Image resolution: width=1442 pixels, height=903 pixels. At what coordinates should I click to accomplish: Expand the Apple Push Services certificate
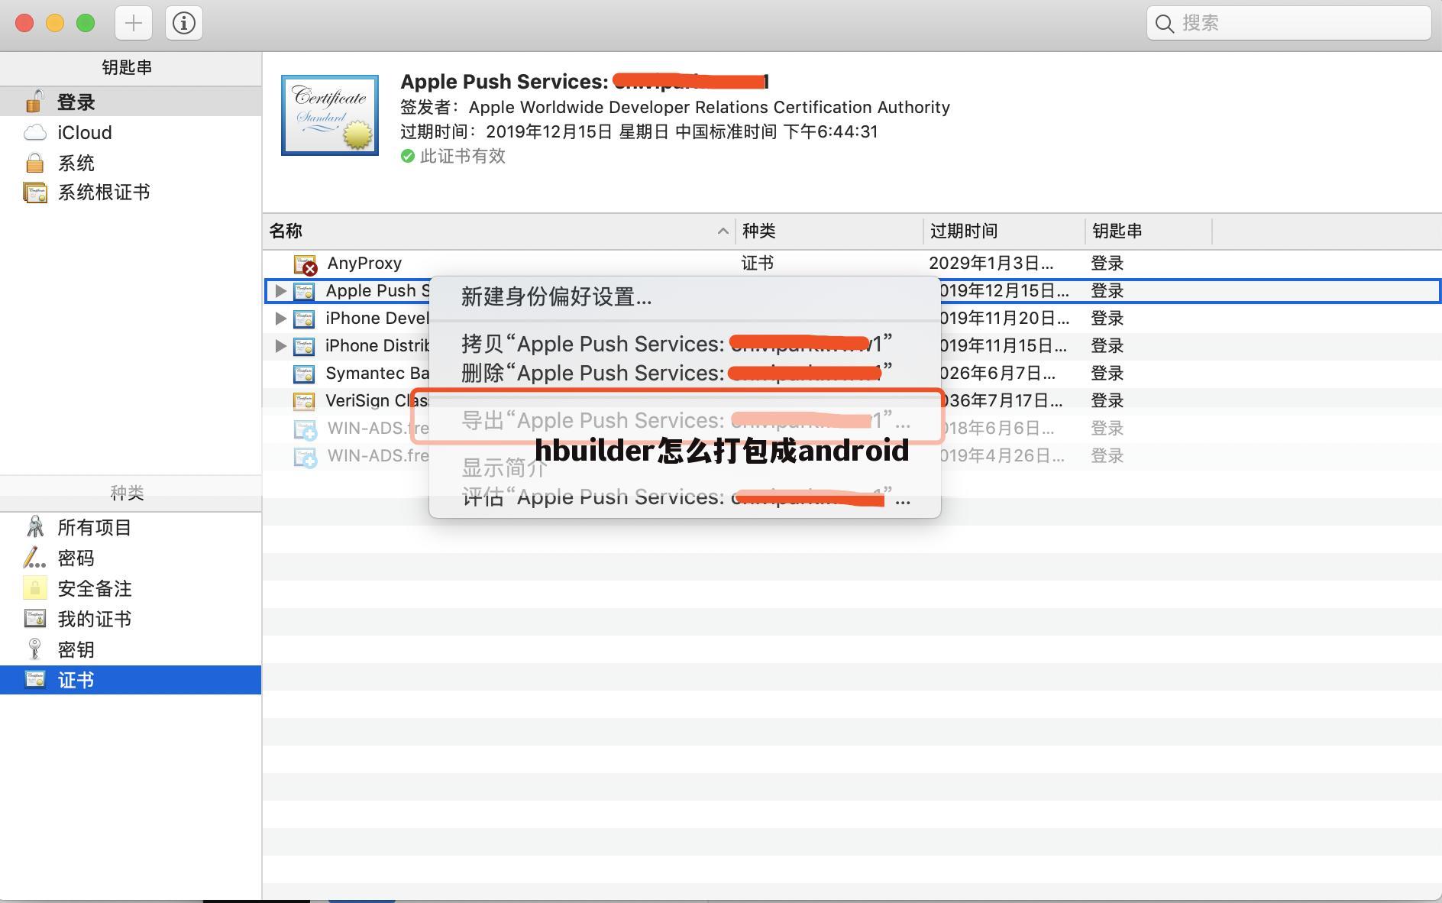(280, 290)
